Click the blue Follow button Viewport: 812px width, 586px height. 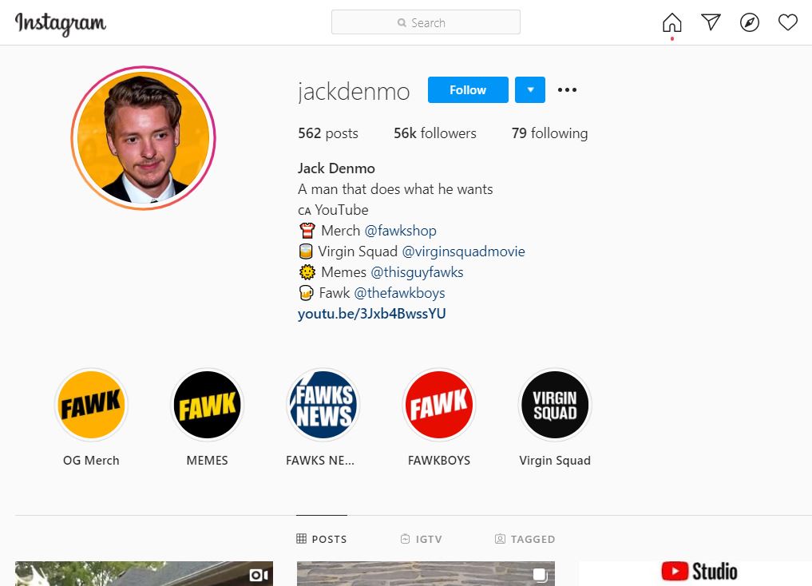468,89
